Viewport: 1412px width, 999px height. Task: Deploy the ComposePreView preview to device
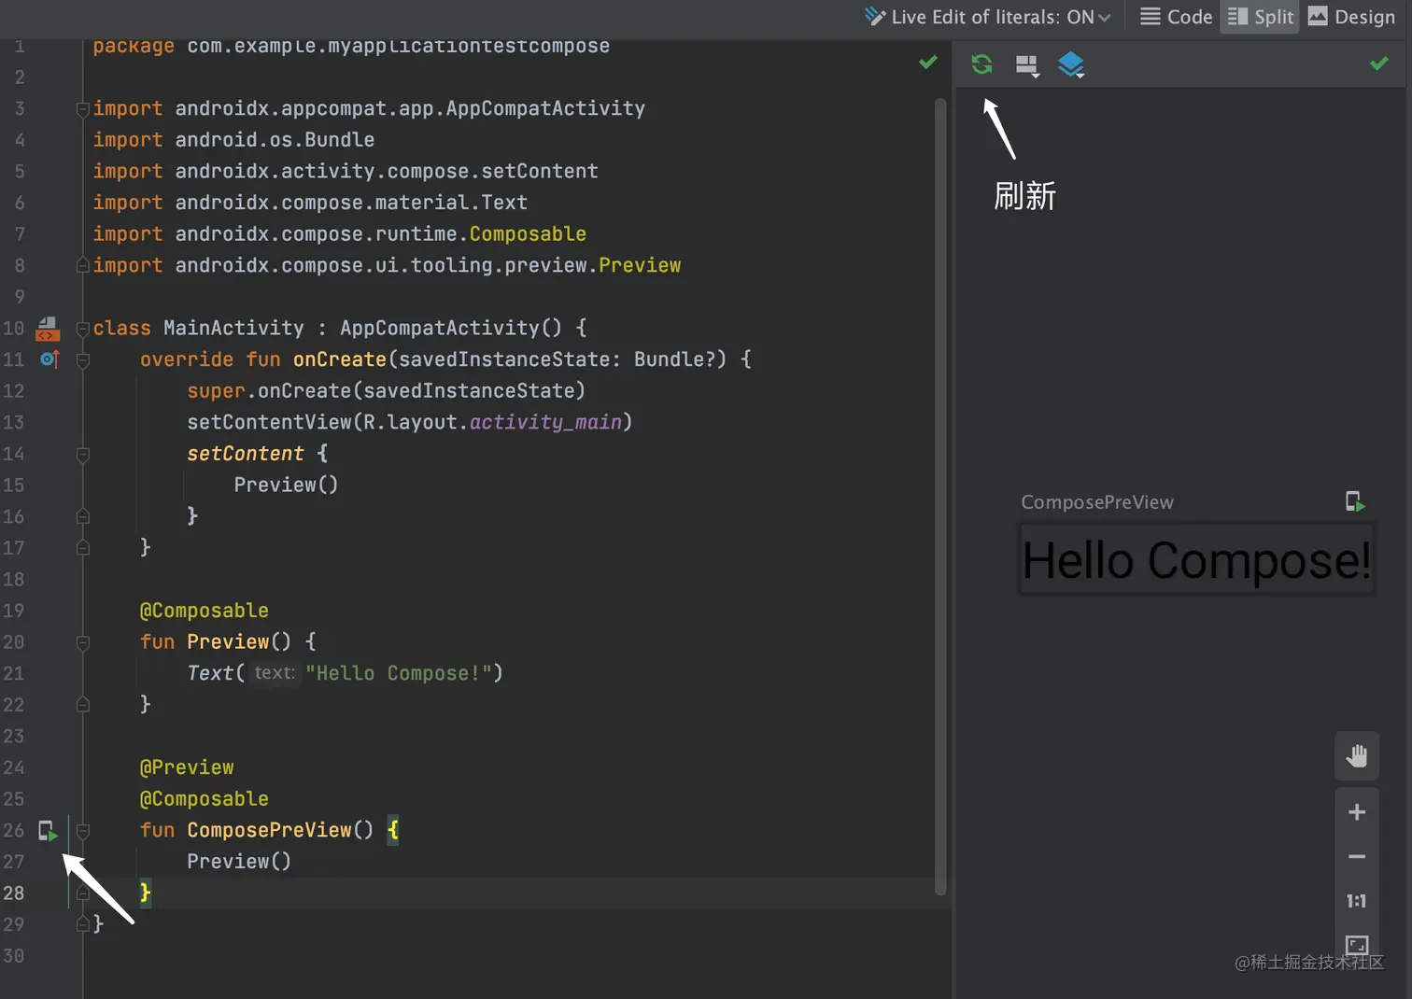pos(1355,501)
